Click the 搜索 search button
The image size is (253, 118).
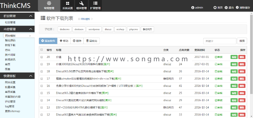(x=242, y=41)
